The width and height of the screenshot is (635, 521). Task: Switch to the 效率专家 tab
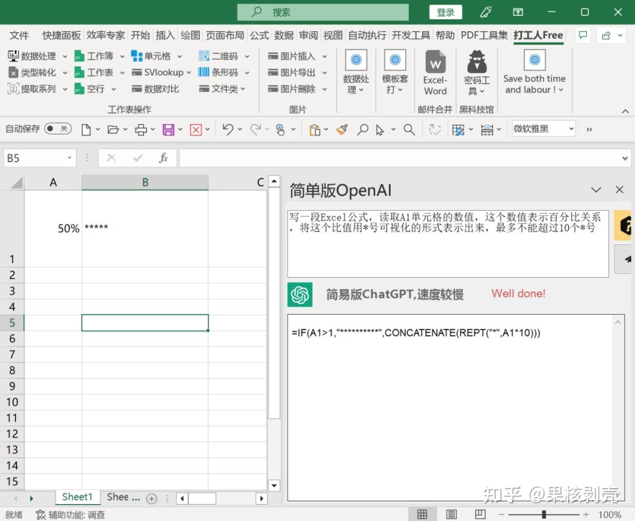[x=105, y=36]
